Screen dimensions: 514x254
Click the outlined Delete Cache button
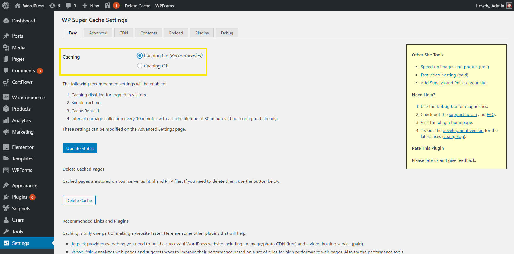click(x=79, y=200)
